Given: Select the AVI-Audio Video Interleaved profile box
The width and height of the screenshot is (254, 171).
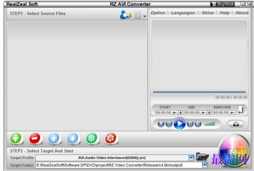Looking at the screenshot, I should tap(112, 158).
